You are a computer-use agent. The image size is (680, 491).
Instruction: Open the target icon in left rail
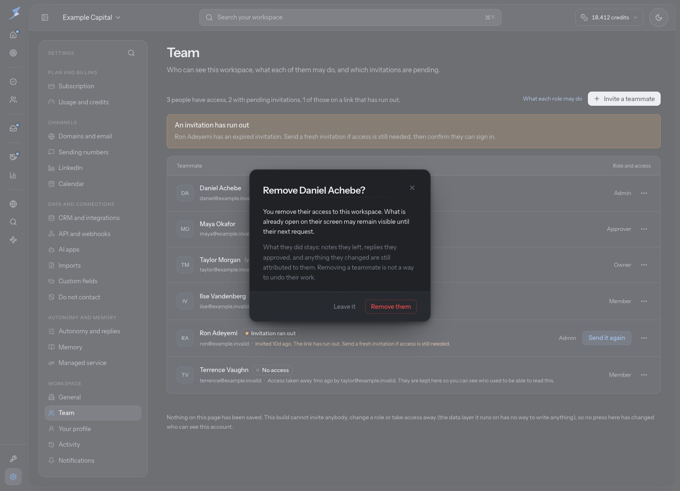coord(13,53)
